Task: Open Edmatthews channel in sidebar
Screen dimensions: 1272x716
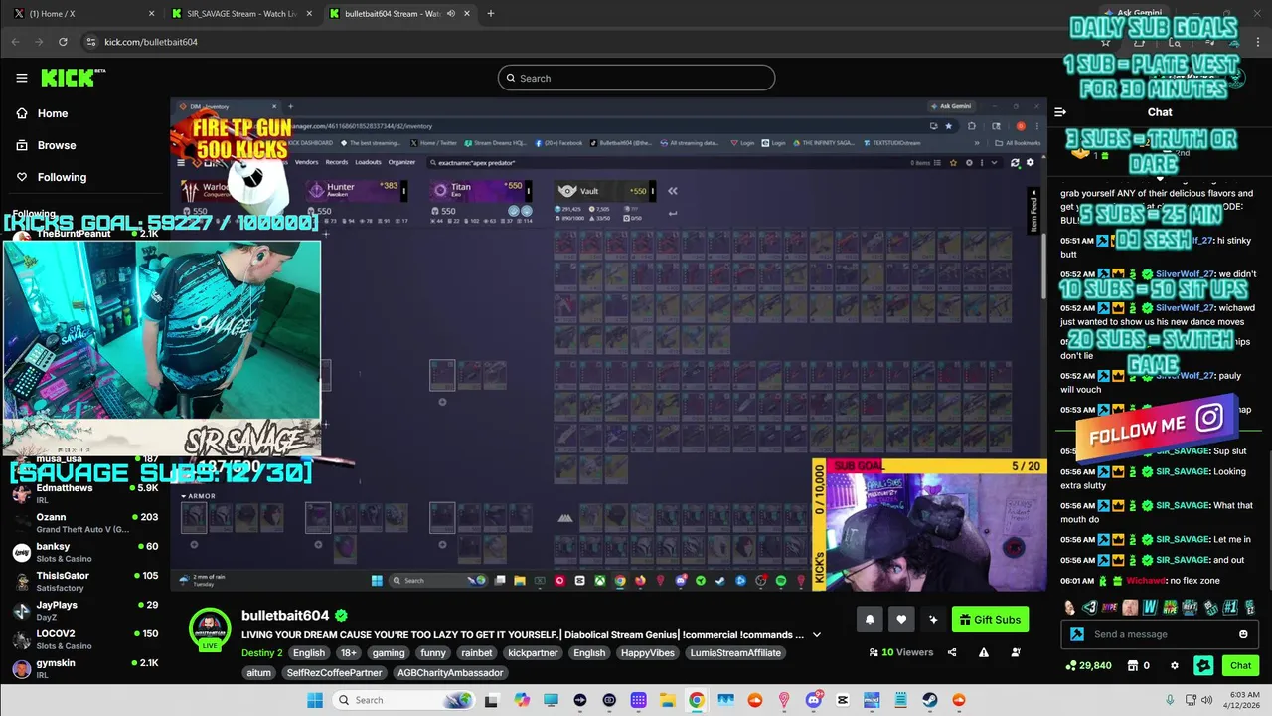Action: (x=84, y=493)
